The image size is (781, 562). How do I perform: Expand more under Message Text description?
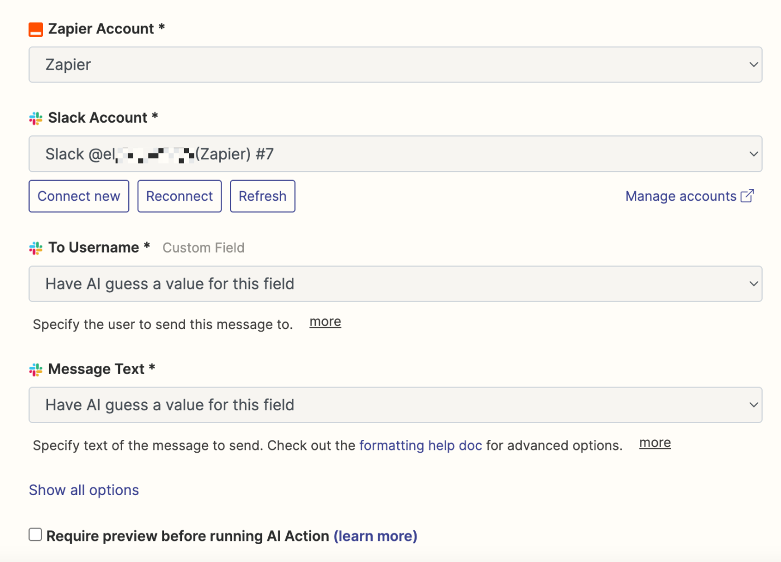click(655, 443)
